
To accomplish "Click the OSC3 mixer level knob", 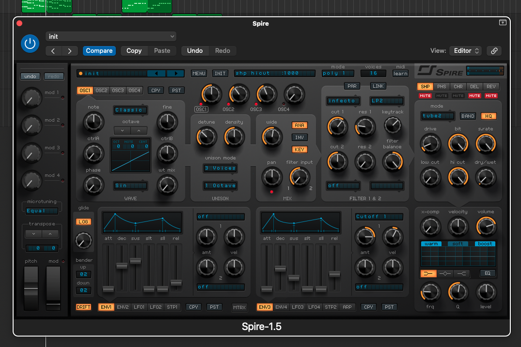I will 267,94.
